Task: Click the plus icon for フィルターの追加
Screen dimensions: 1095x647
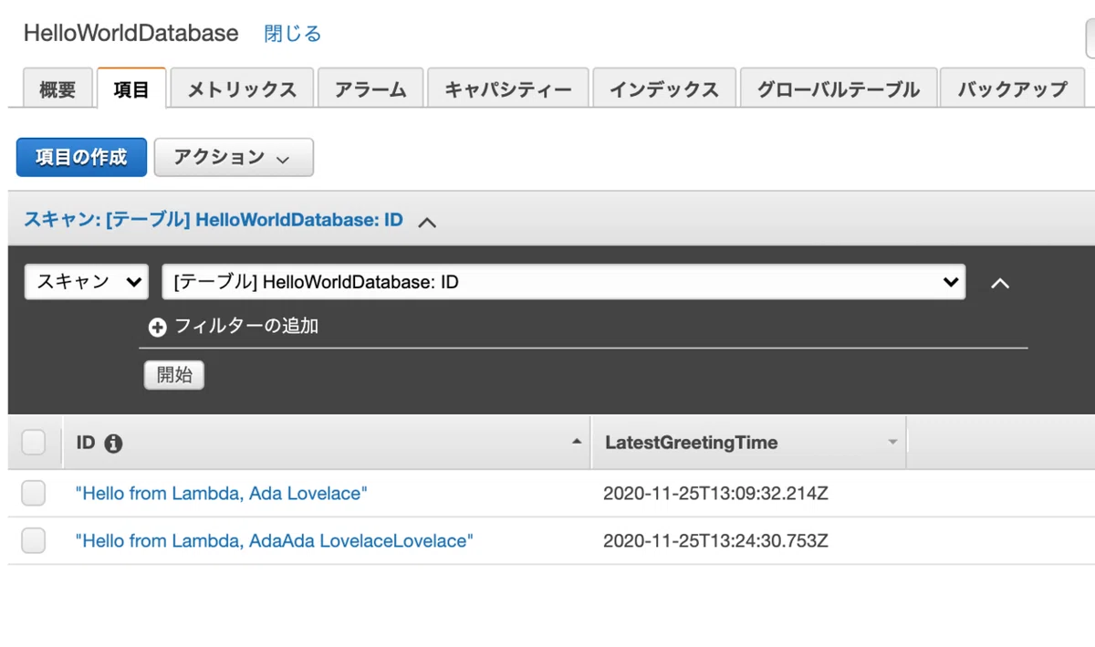Action: [158, 328]
